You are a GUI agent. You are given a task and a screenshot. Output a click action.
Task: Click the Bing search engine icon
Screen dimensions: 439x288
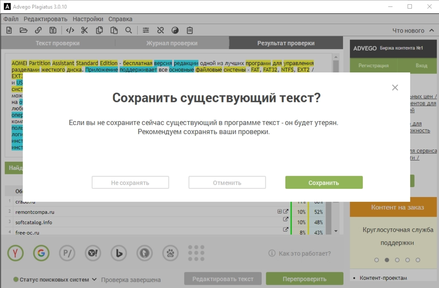(x=119, y=253)
